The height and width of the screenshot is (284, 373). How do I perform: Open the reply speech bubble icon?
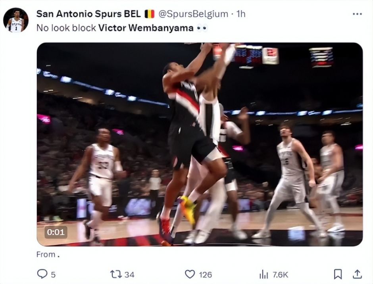coord(42,274)
